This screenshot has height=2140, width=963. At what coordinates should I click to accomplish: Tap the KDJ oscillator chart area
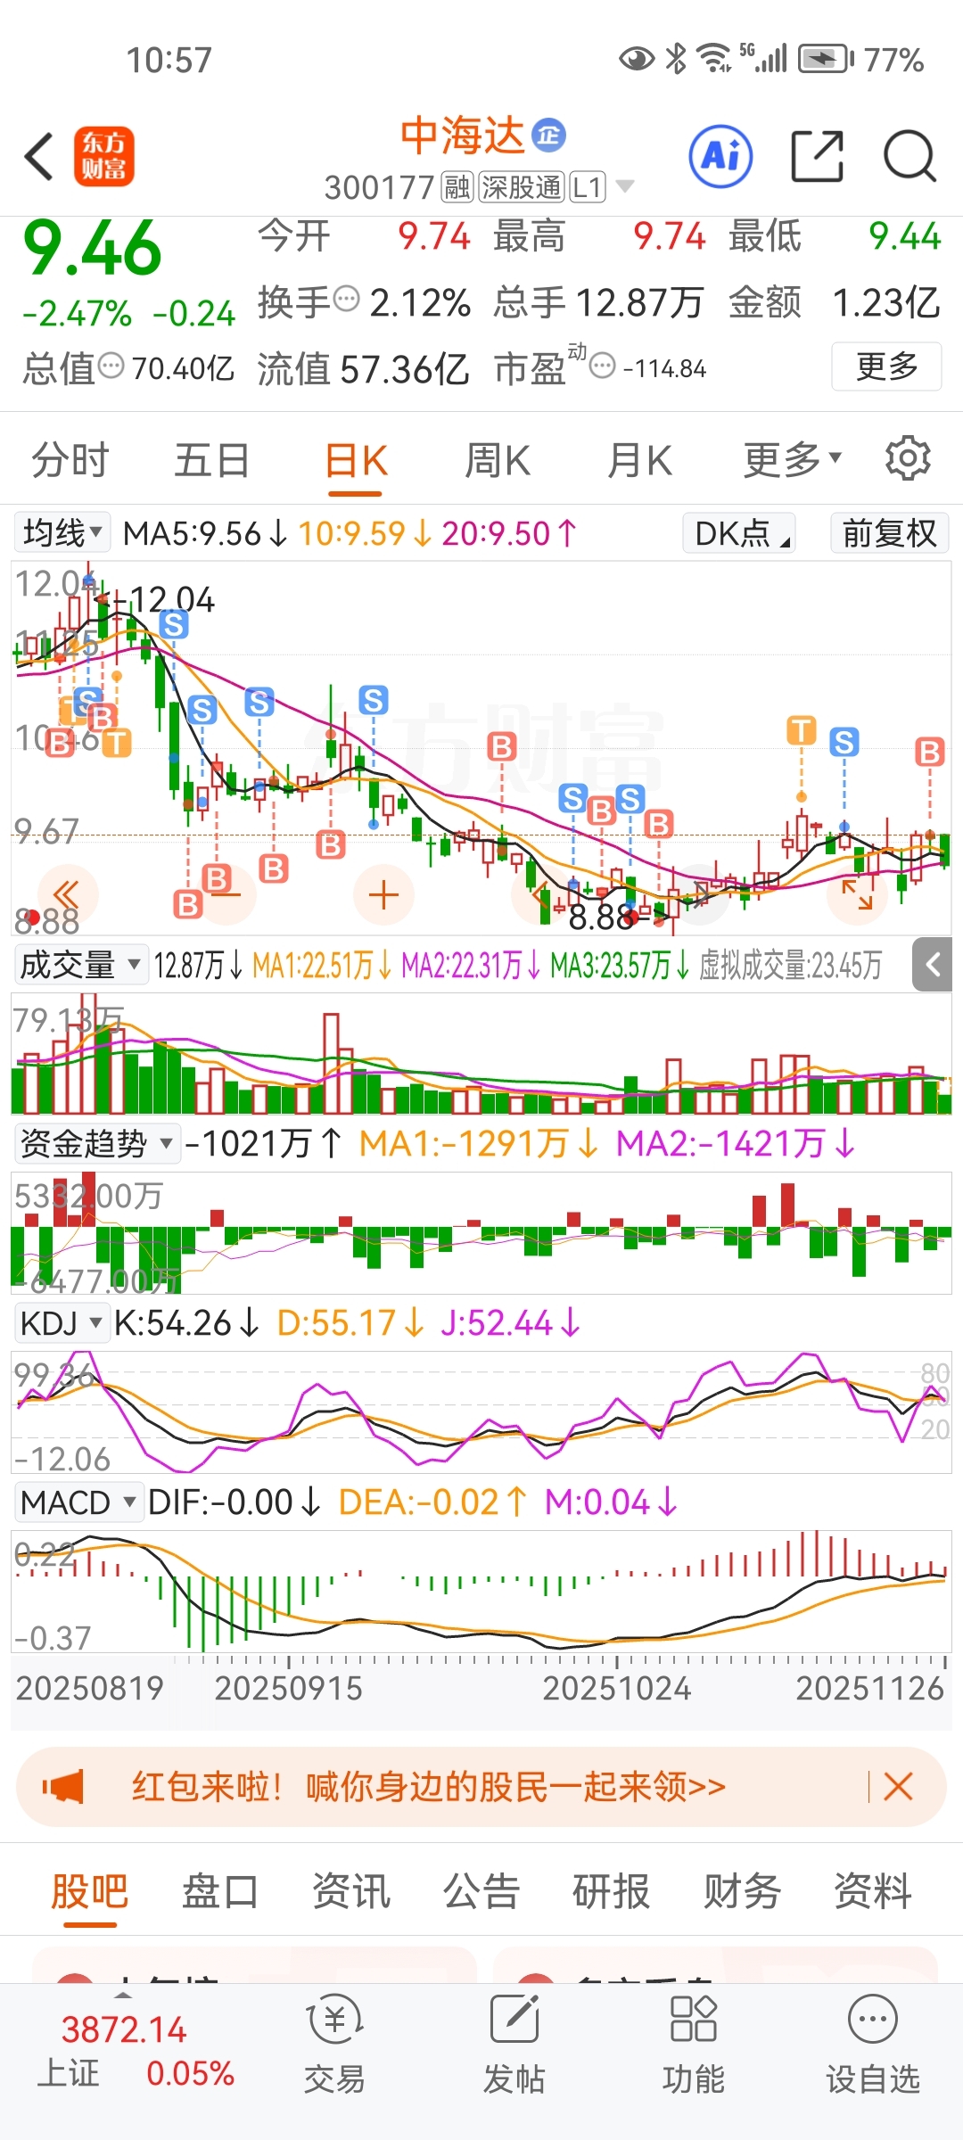pyautogui.click(x=481, y=1412)
